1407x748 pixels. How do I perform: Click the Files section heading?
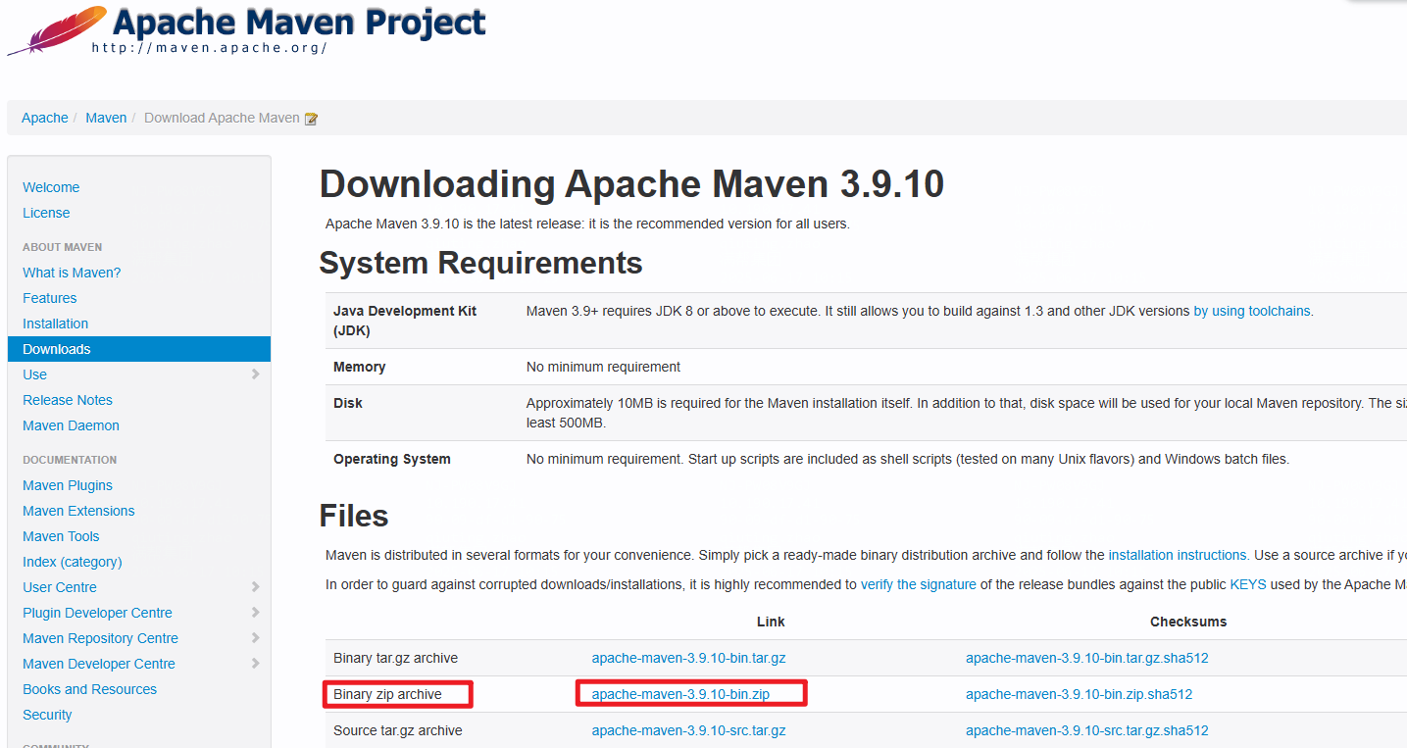(354, 516)
